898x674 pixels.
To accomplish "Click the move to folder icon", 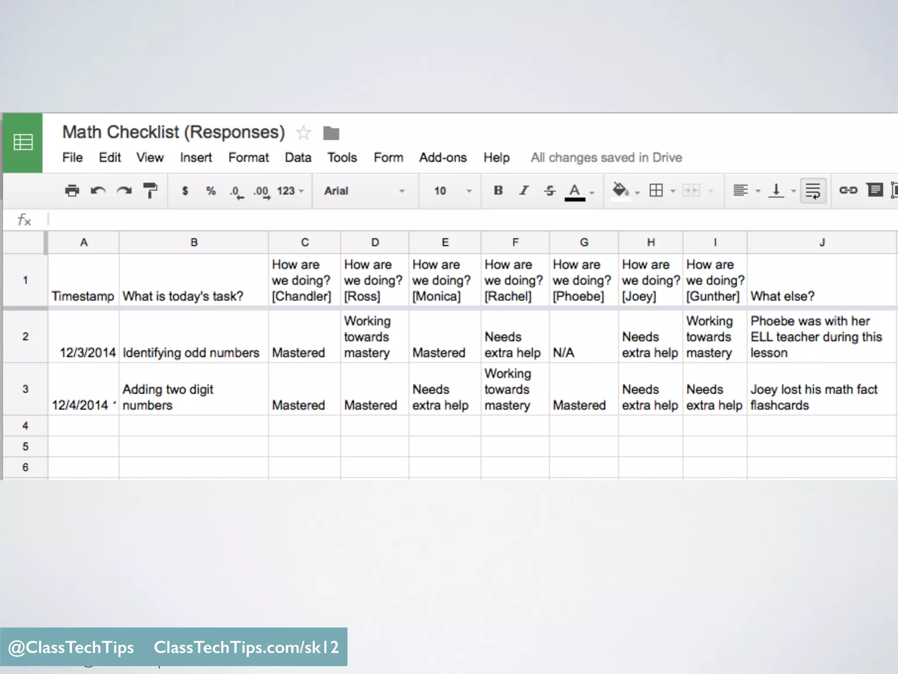I will pos(331,133).
